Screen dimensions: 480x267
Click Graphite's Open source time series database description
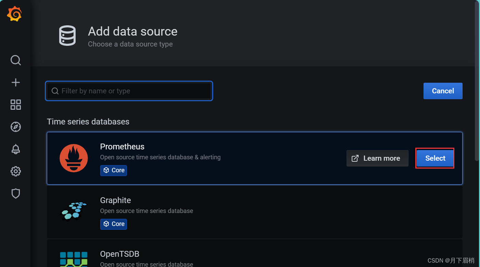[146, 211]
